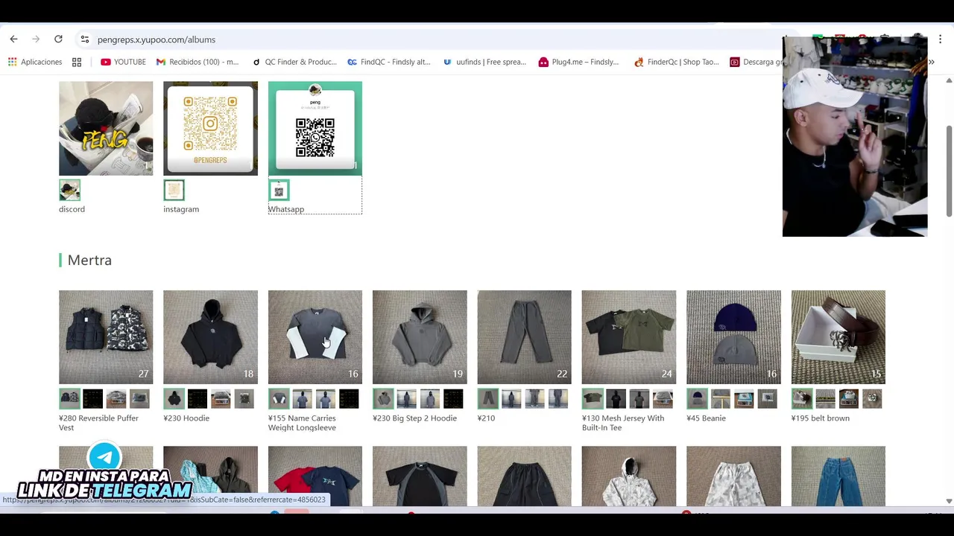
Task: Click the discord album label
Action: (72, 209)
